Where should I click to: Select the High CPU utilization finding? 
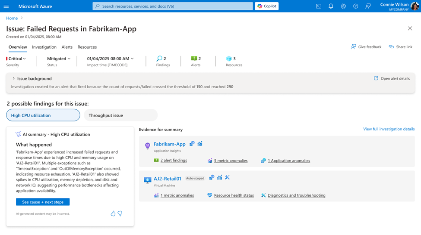(x=43, y=115)
